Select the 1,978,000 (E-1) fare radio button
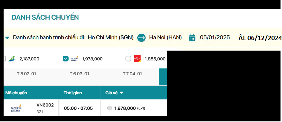The width and height of the screenshot is (282, 122). click(110, 108)
